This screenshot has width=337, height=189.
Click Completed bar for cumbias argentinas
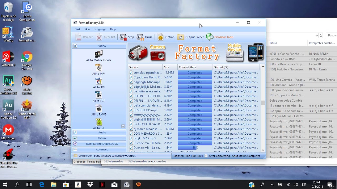[x=195, y=73]
